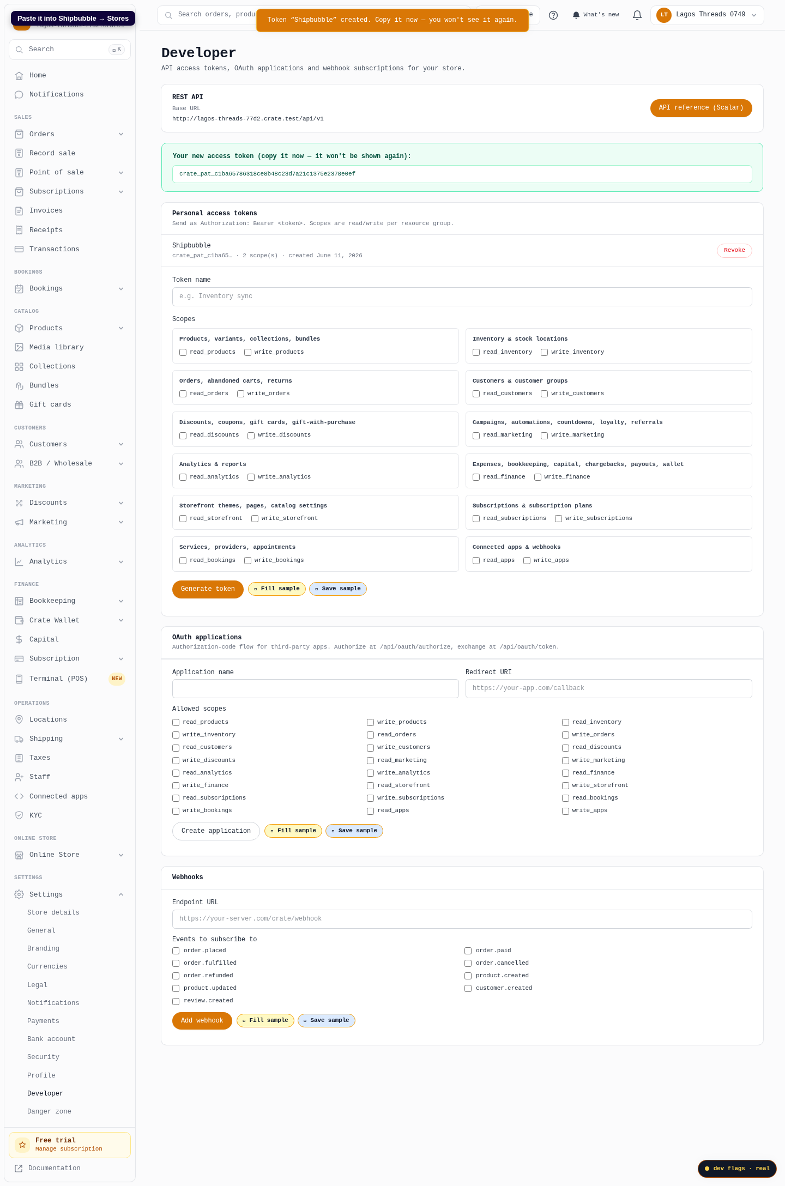Click the Locations pin icon
This screenshot has height=1186, width=785.
pyautogui.click(x=19, y=719)
